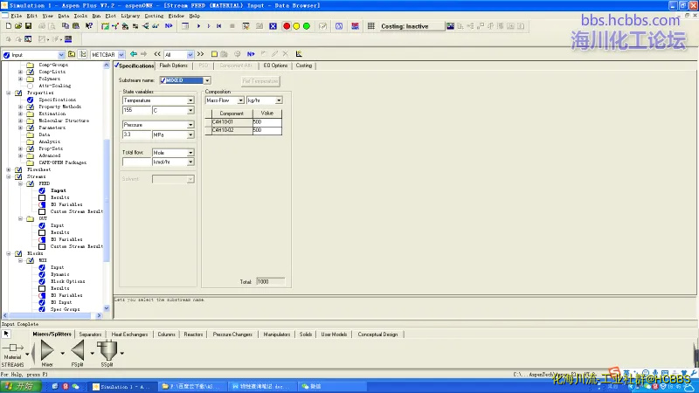This screenshot has height=393, width=699.
Task: Open Property Methods in tree
Action: [x=59, y=107]
